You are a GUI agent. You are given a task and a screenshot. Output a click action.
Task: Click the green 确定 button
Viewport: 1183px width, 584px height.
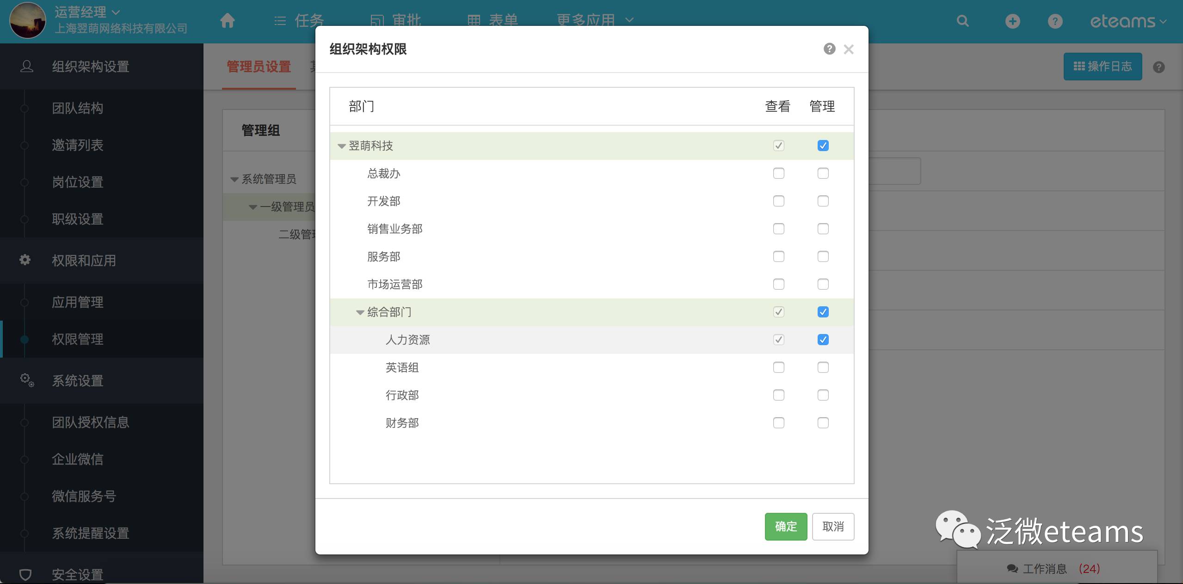[785, 526]
